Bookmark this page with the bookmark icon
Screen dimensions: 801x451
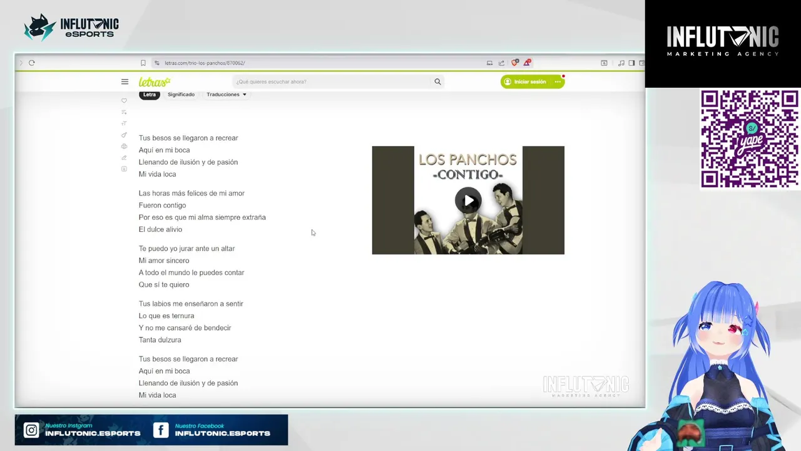click(143, 63)
